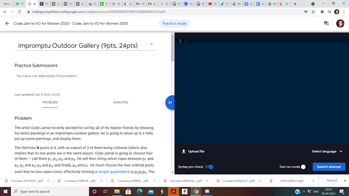This screenshot has width=349, height=196.
Task: Bookmark this page with the star icon
Action: pyautogui.click(x=313, y=12)
